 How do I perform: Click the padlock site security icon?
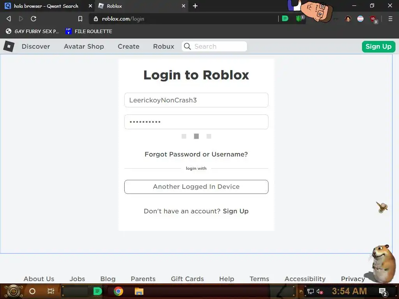pyautogui.click(x=96, y=19)
